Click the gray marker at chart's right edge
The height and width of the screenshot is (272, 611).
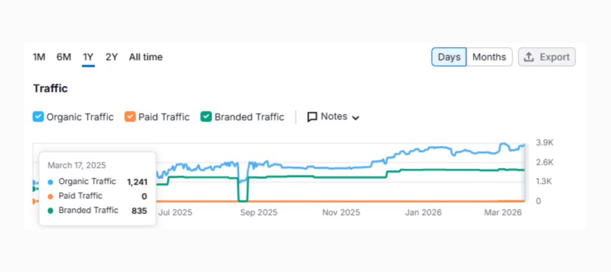[x=524, y=173]
